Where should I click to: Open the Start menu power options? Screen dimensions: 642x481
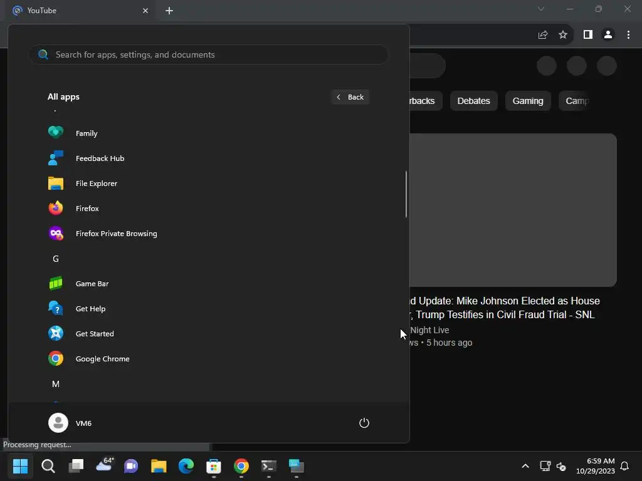[364, 423]
